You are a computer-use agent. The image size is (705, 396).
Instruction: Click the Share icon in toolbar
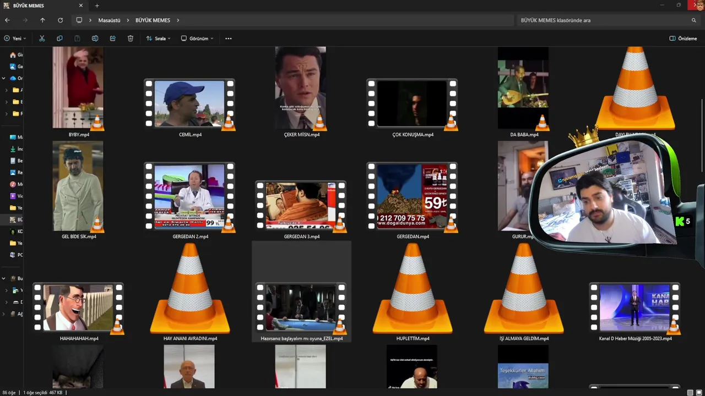(x=112, y=38)
